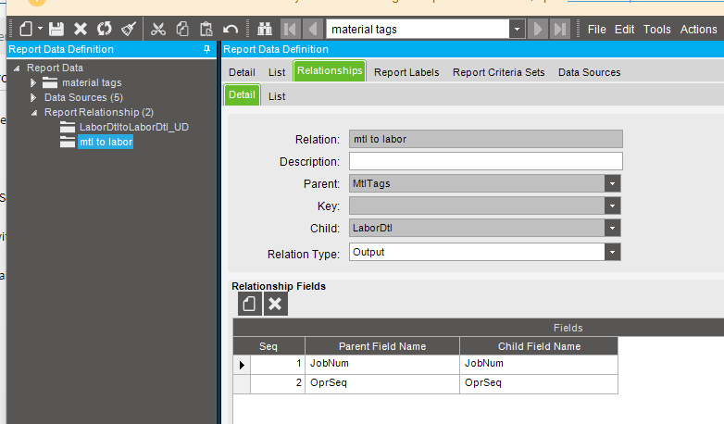
Task: Open the Actions menu
Action: (699, 29)
